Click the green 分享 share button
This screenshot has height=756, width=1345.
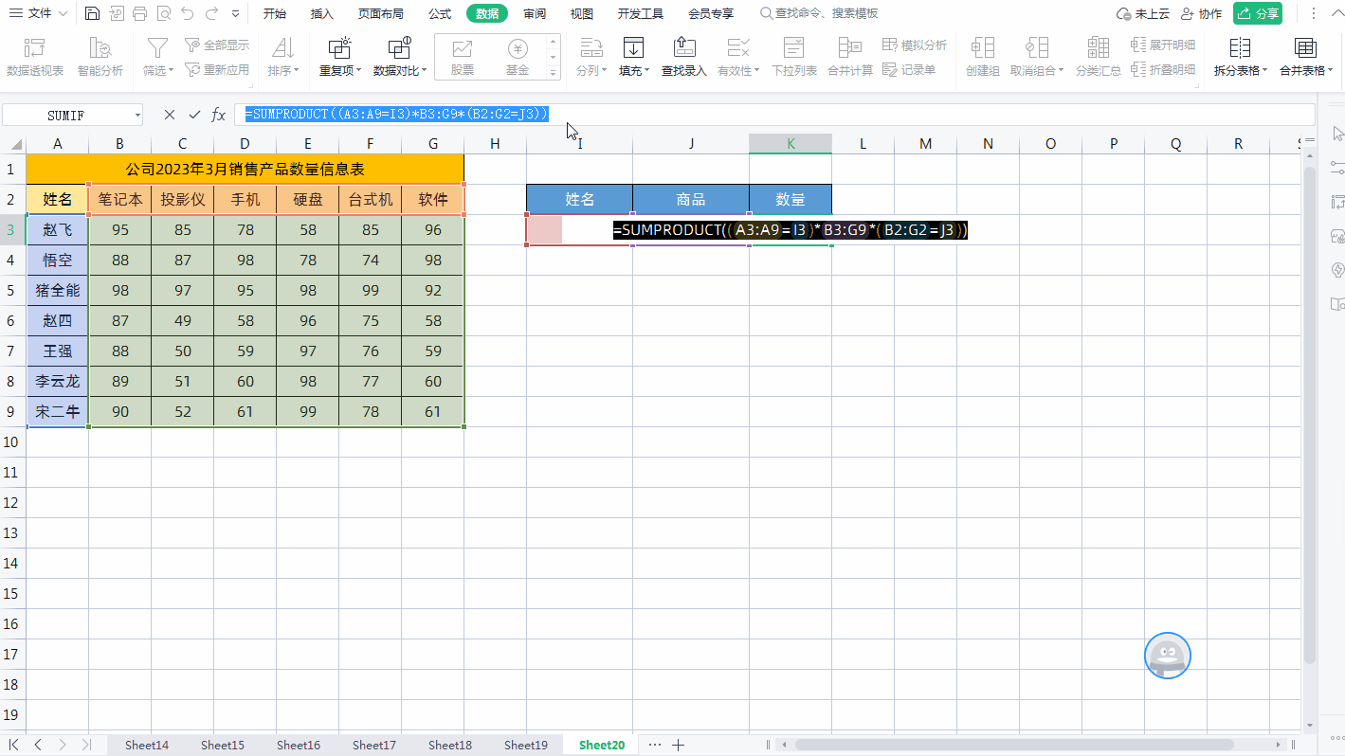(x=1258, y=13)
